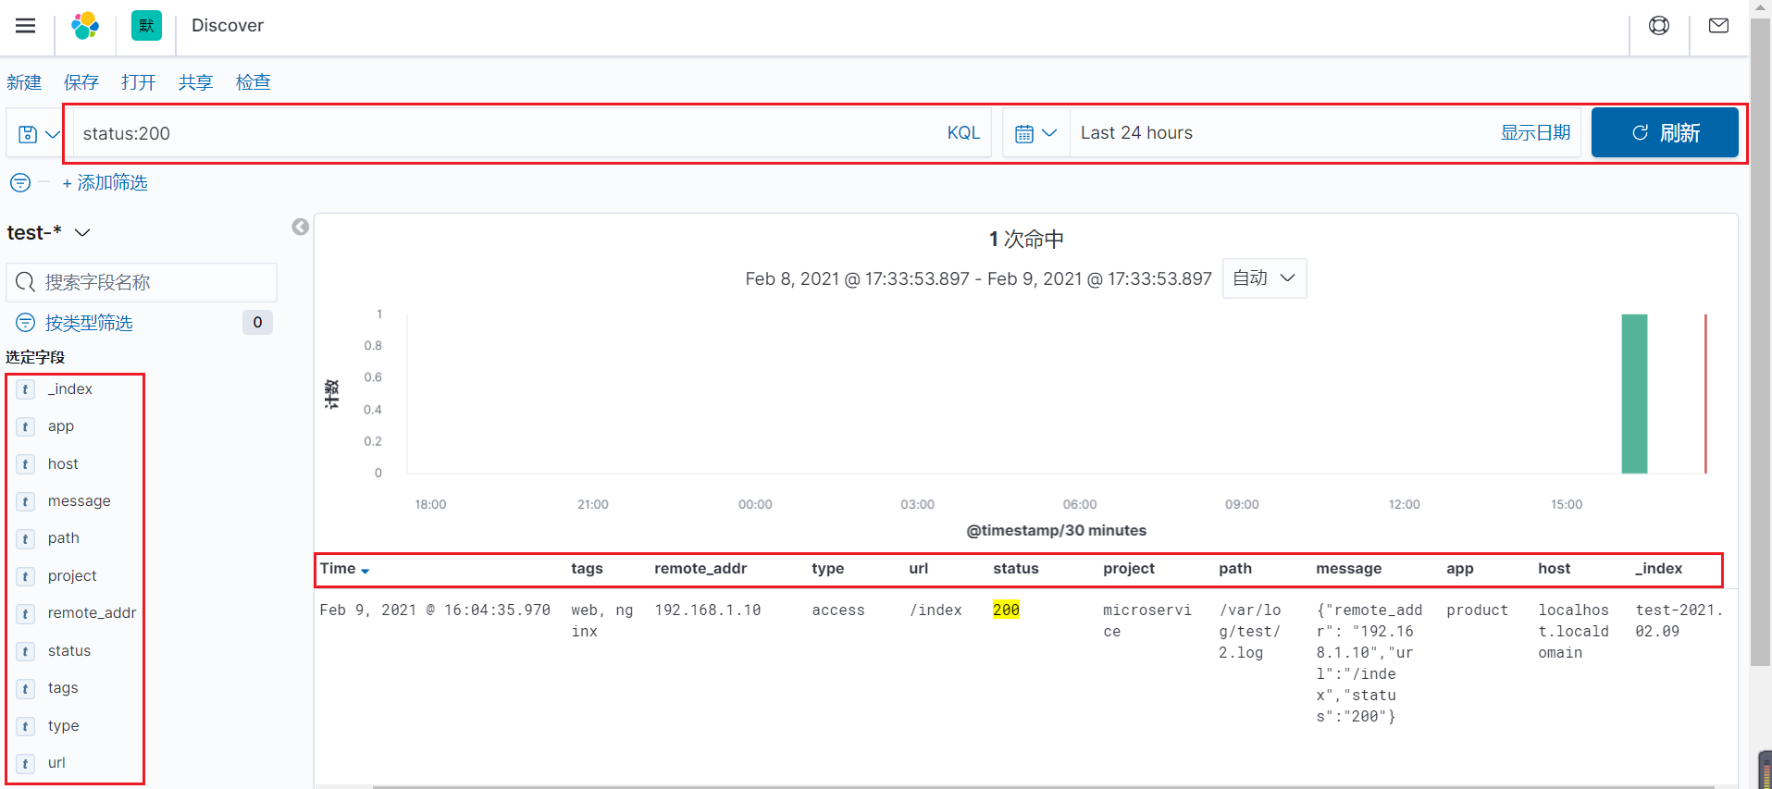Viewport: 1772px width, 789px height.
Task: Click the green histogram bar
Action: 1634,394
